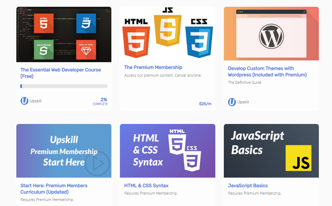Click Upskill author name on Web Developer card

click(35, 101)
